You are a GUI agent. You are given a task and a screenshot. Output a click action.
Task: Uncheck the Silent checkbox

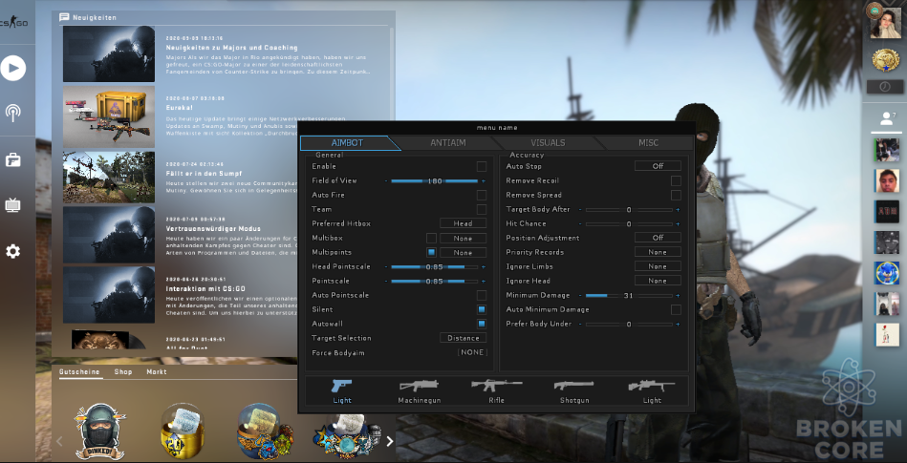[x=482, y=310]
